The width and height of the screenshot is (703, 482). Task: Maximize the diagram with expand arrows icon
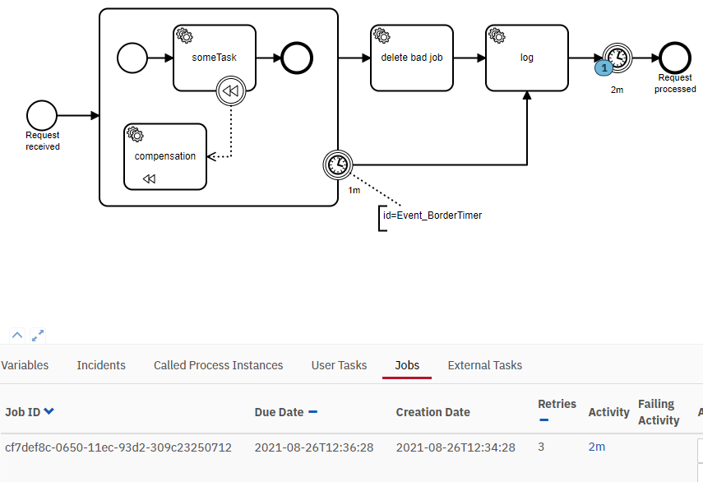coord(38,335)
